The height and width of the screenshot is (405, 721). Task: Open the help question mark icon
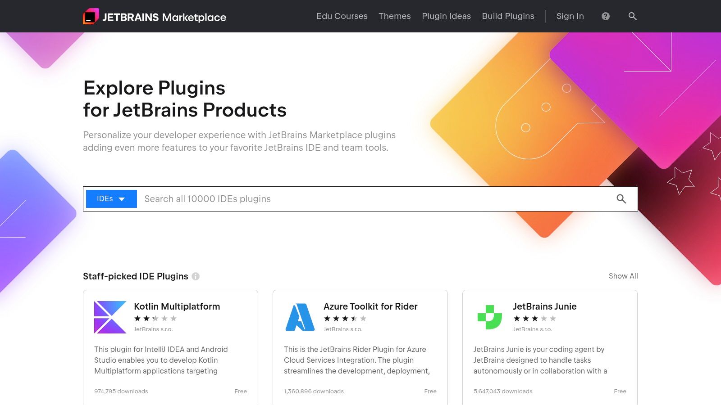pyautogui.click(x=606, y=16)
